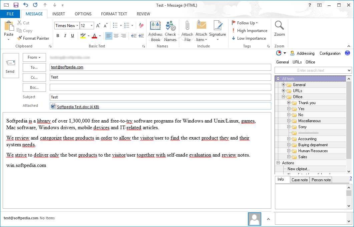Click the Clear All Formatting eraser icon
This screenshot has height=227, width=354.
point(141,25)
